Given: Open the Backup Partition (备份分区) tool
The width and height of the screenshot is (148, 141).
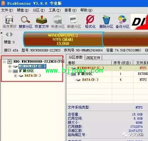Looking at the screenshot, I should point(122,22).
